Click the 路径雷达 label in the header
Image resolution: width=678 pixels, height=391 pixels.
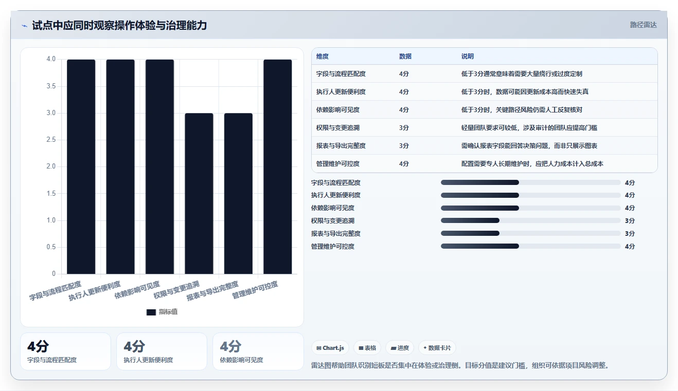tap(644, 25)
